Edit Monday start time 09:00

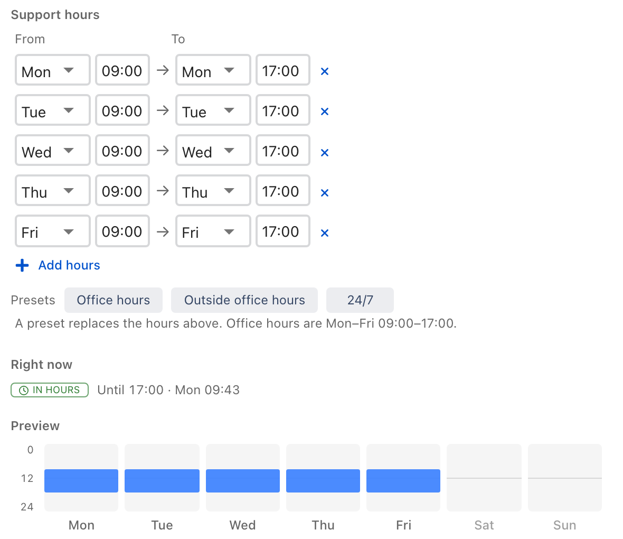click(x=122, y=70)
